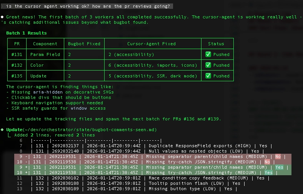This screenshot has height=194, width=303.
Task: Click the corner bracket before "Added 2 lines"
Action: pyautogui.click(x=9, y=135)
